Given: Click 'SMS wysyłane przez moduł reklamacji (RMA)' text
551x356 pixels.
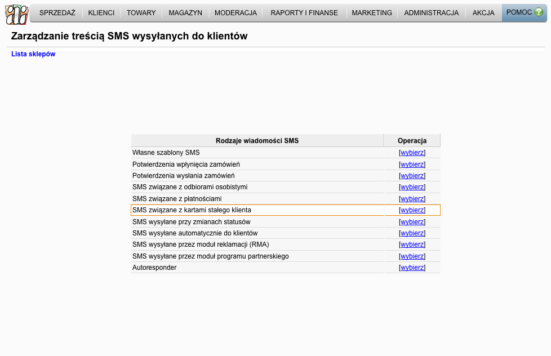Looking at the screenshot, I should tap(201, 244).
